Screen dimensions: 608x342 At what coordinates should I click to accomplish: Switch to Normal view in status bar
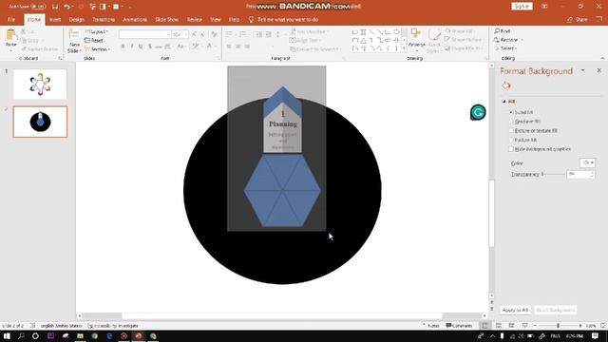point(485,326)
